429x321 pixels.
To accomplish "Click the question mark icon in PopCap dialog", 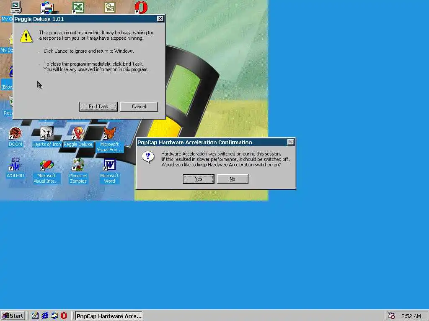I will (148, 157).
